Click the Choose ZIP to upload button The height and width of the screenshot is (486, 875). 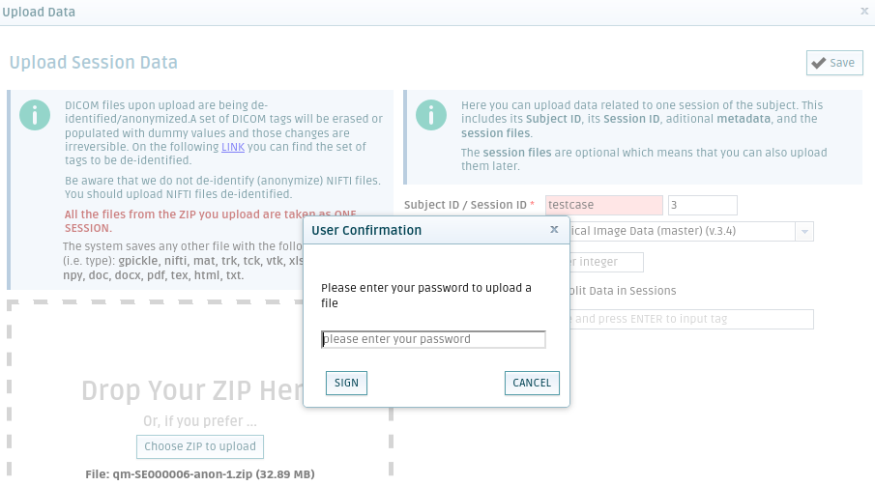tap(200, 446)
